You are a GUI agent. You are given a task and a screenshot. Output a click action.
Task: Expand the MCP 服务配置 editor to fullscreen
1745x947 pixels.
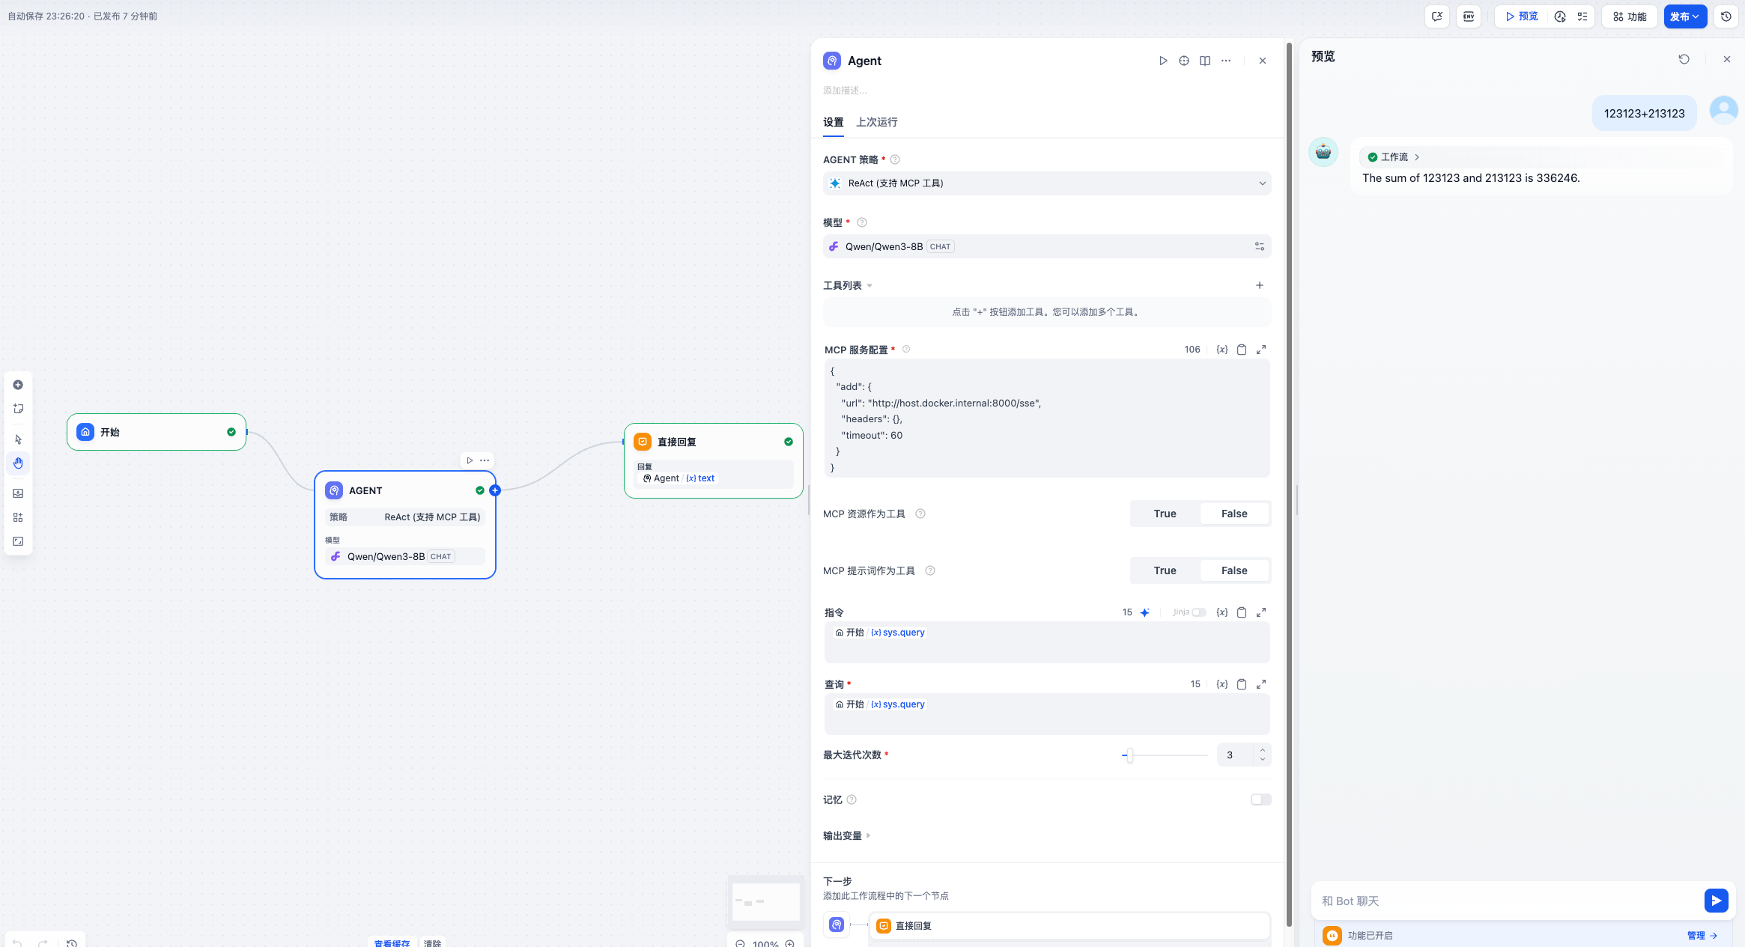pos(1261,350)
